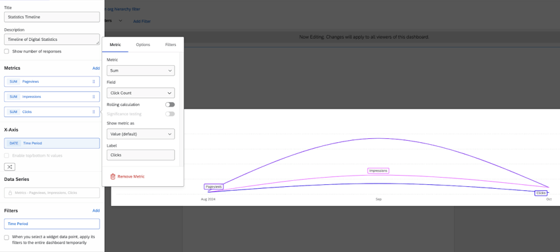Check apply widget filters to entire dashboard
The height and width of the screenshot is (252, 560).
(7, 238)
